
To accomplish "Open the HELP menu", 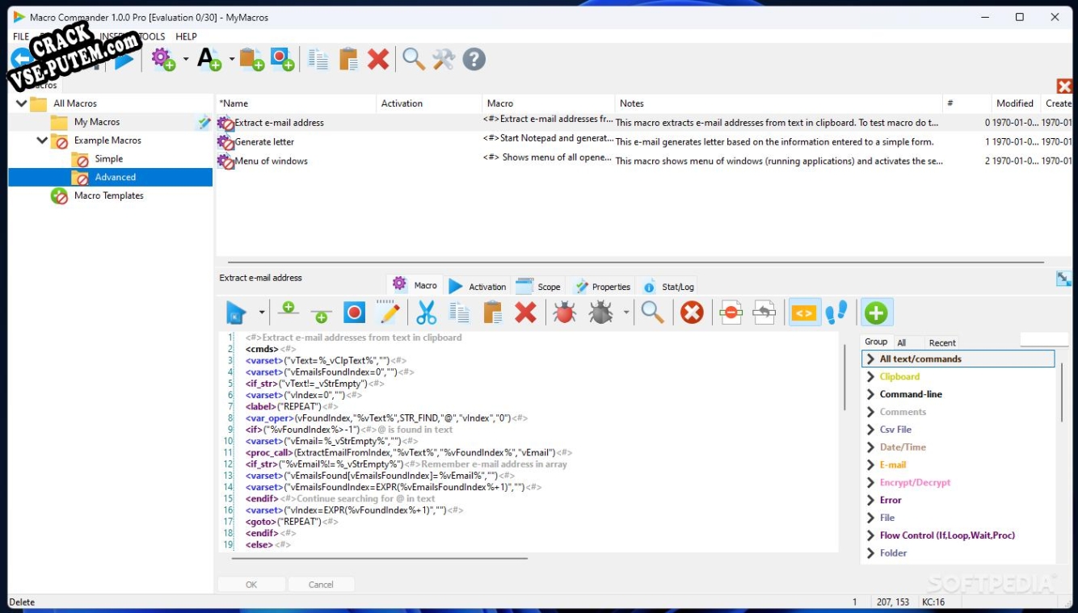I will click(186, 36).
